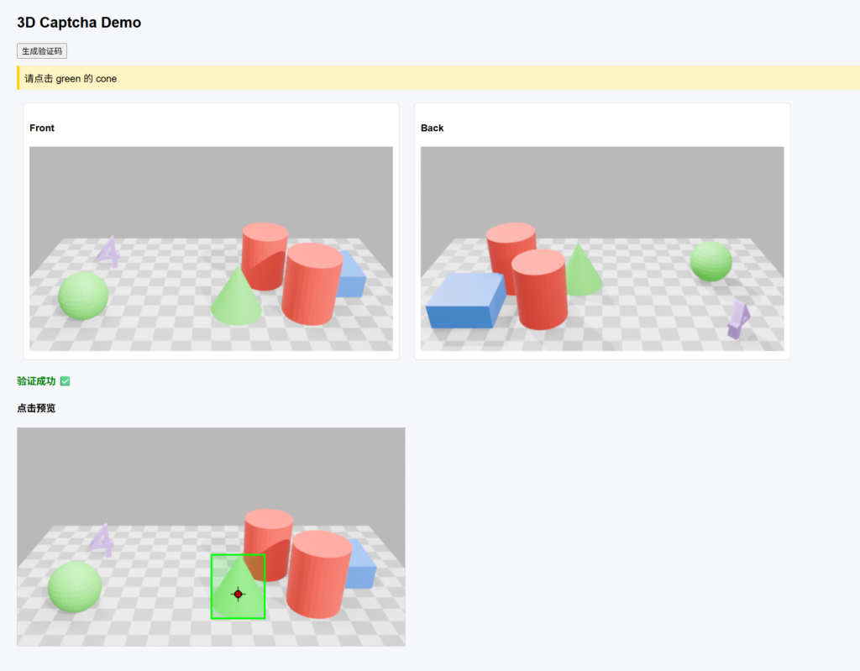Select the green sphere in click preview

[75, 586]
